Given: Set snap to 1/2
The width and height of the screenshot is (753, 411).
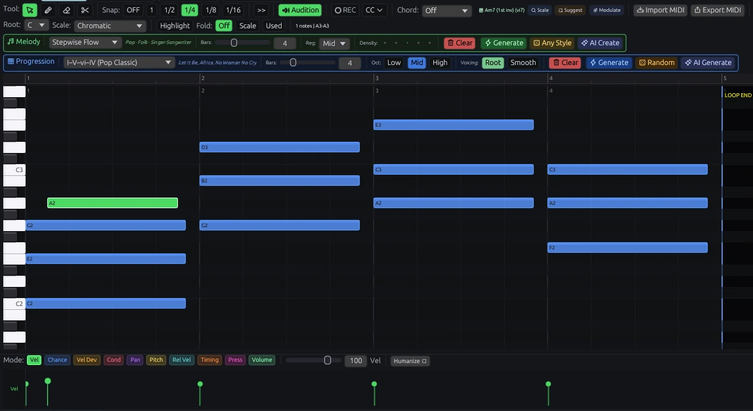Looking at the screenshot, I should click(169, 10).
